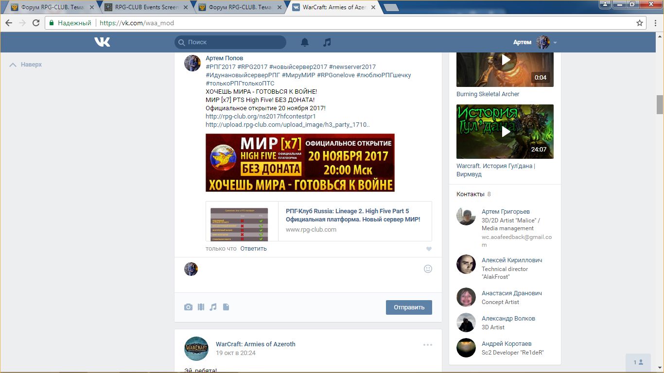Open the emoji smiley picker
The image size is (664, 373).
[428, 269]
